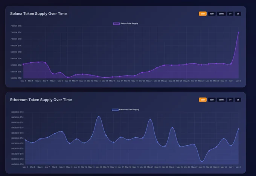The height and width of the screenshot is (176, 256).
Task: Click the May 12 date label on the Ethereum chart
Action: pos(84,167)
